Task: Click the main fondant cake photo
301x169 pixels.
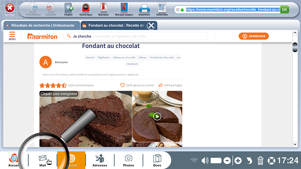Action: (86, 119)
